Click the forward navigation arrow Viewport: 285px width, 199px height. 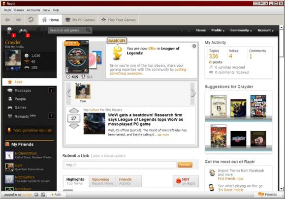click(19, 20)
